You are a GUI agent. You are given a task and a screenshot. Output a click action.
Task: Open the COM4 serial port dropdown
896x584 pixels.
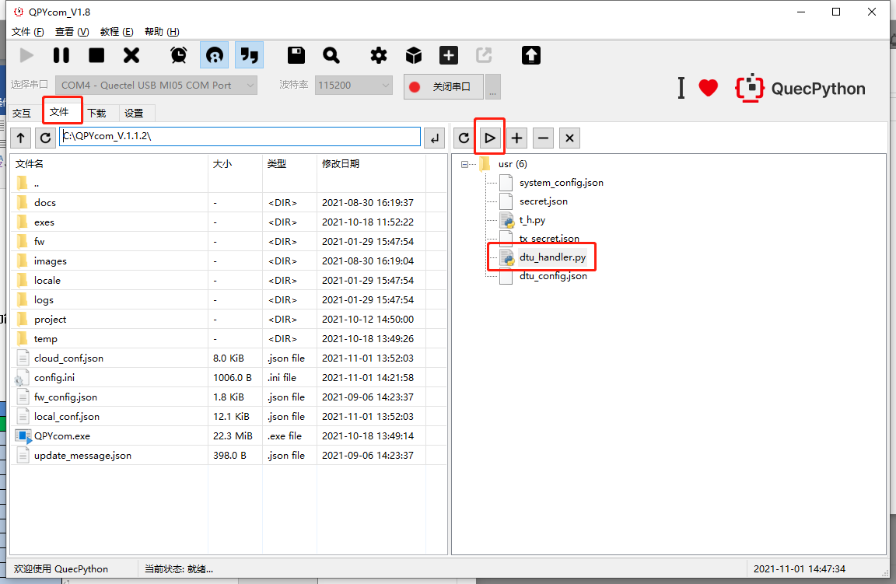tap(156, 85)
